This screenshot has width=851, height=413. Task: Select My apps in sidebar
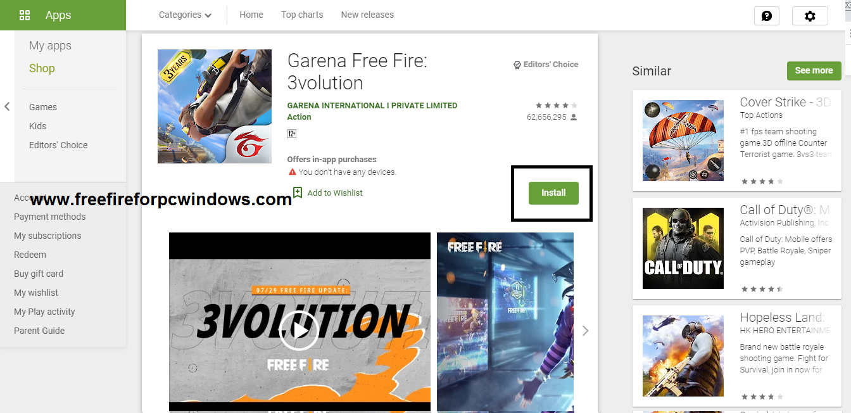pos(50,46)
